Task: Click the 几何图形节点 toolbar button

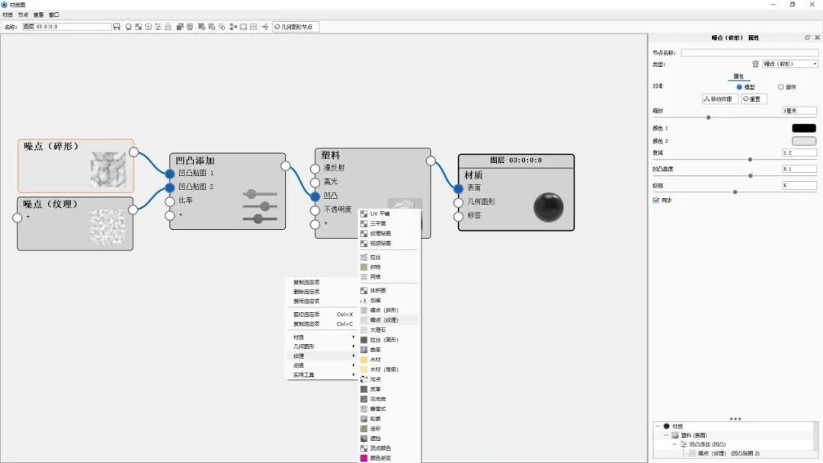Action: point(293,25)
